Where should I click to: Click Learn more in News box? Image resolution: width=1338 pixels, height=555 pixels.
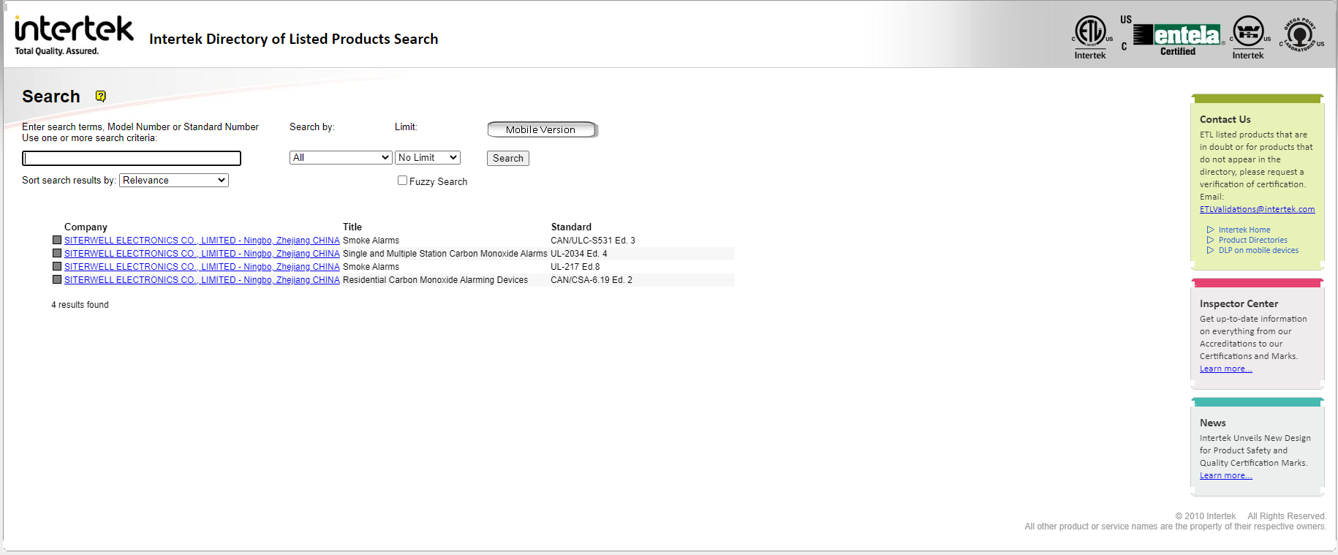(1225, 475)
